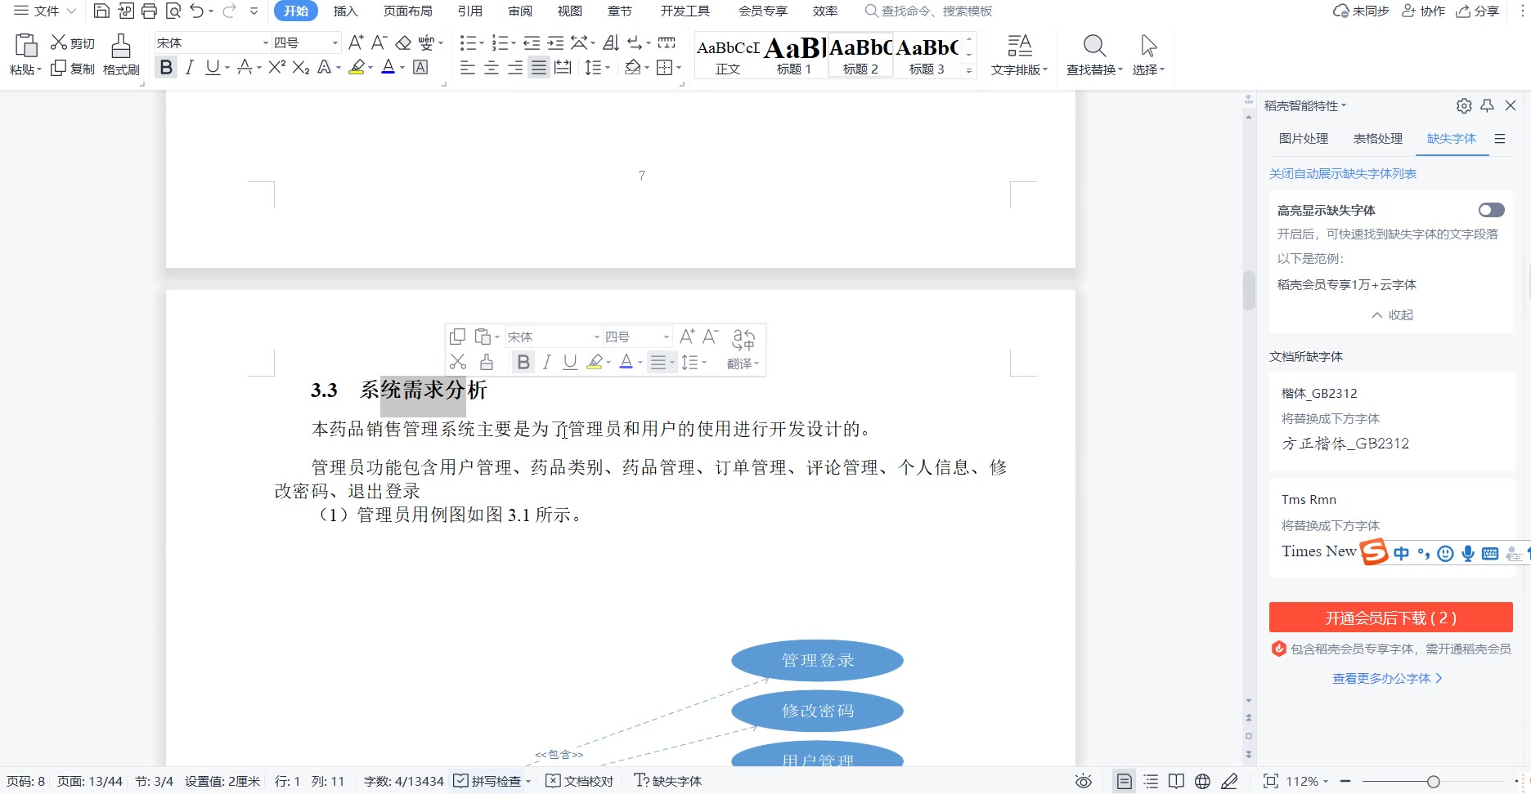Click the eye protection mode icon
The width and height of the screenshot is (1531, 794).
coord(1084,781)
